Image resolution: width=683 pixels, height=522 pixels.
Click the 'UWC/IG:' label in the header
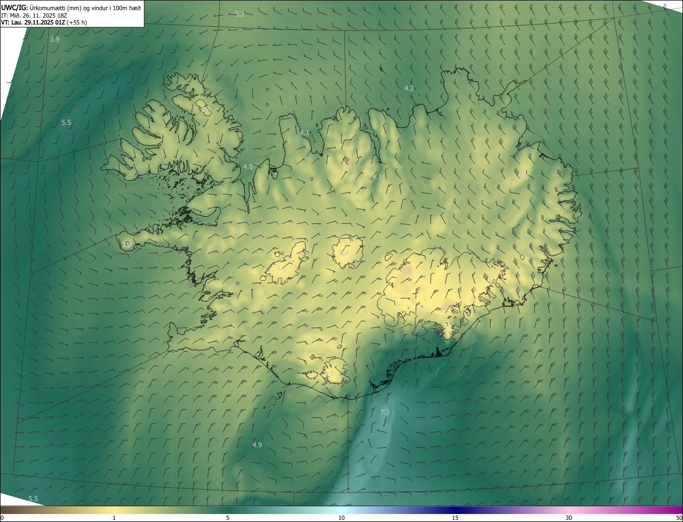[x=15, y=7]
